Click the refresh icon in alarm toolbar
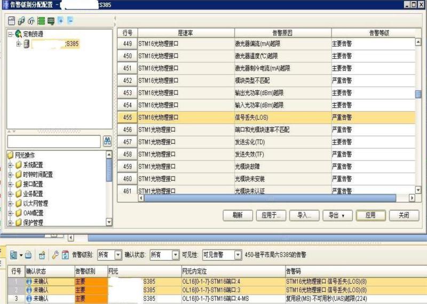The width and height of the screenshot is (427, 304). 65,255
